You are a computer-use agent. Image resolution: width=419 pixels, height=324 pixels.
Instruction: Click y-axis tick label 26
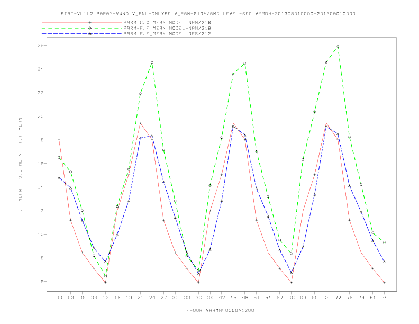point(40,46)
